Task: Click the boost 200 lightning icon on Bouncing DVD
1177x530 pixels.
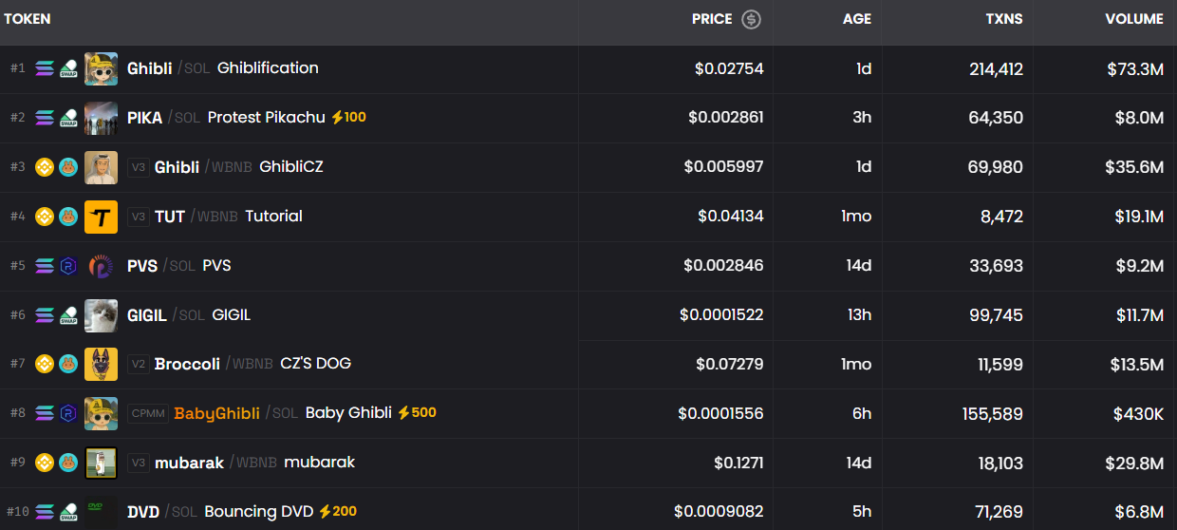Action: (x=325, y=512)
